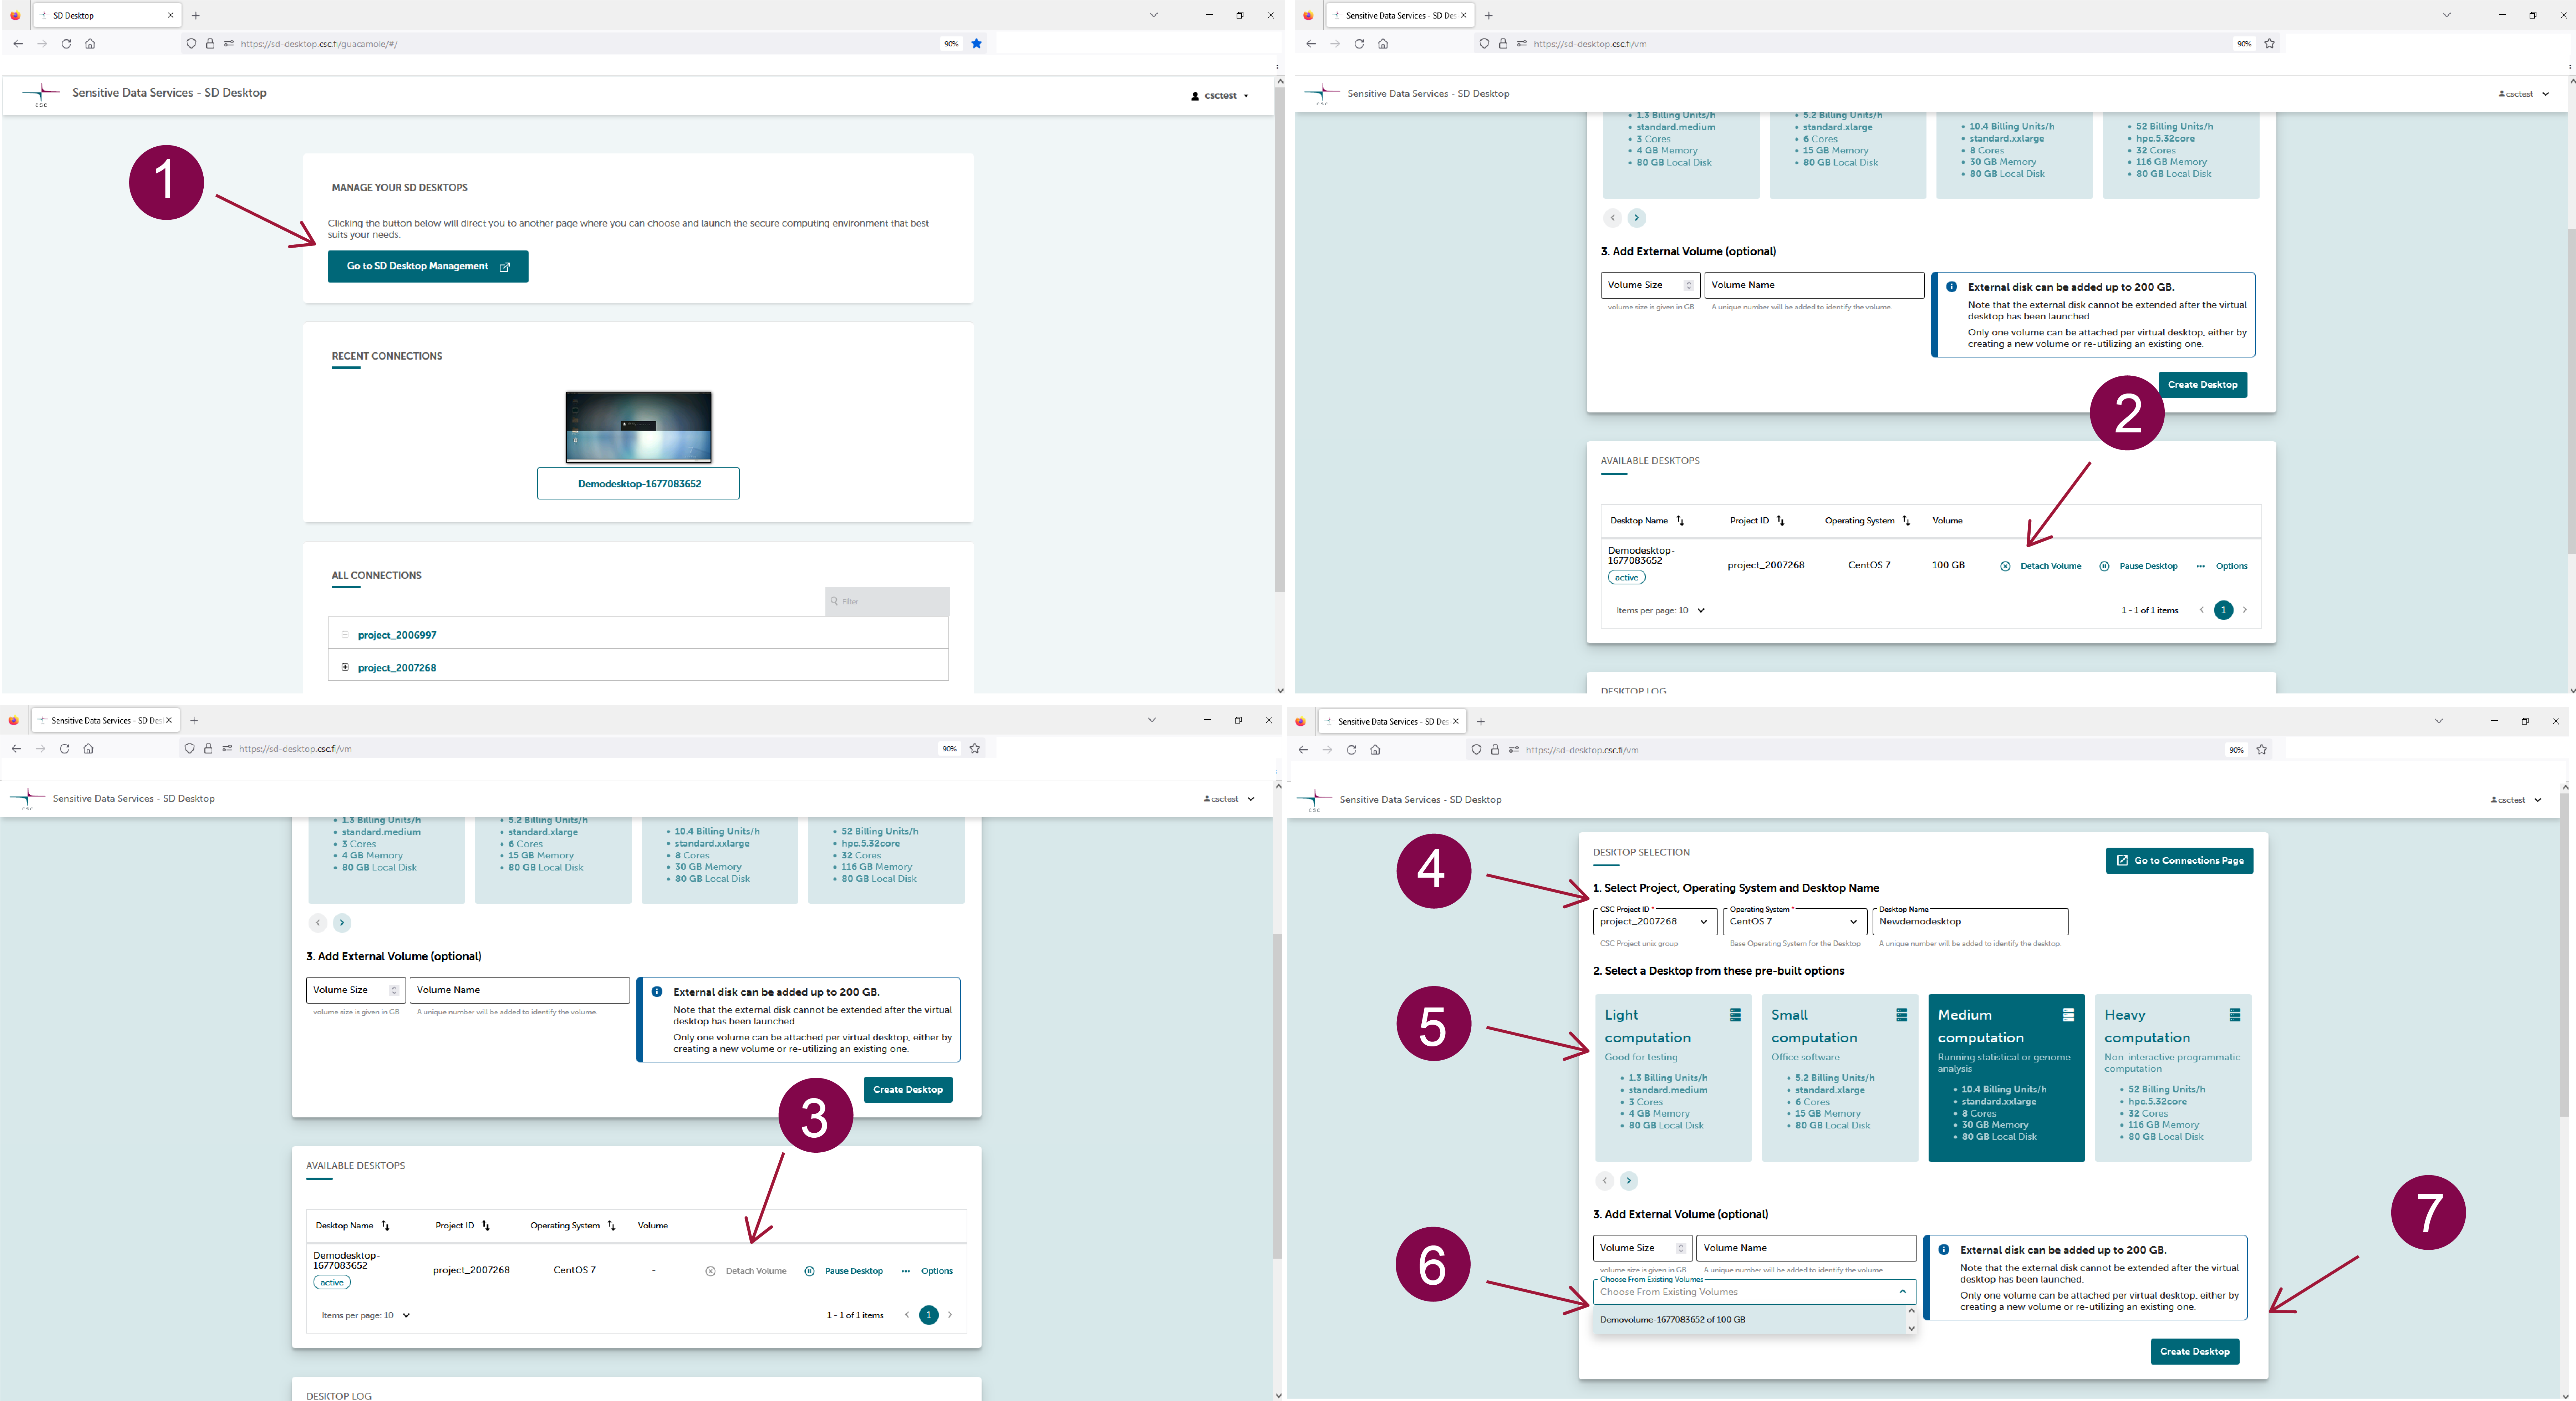The width and height of the screenshot is (2576, 1401).
Task: Select page 1 in top-right window pagination
Action: tap(2223, 610)
